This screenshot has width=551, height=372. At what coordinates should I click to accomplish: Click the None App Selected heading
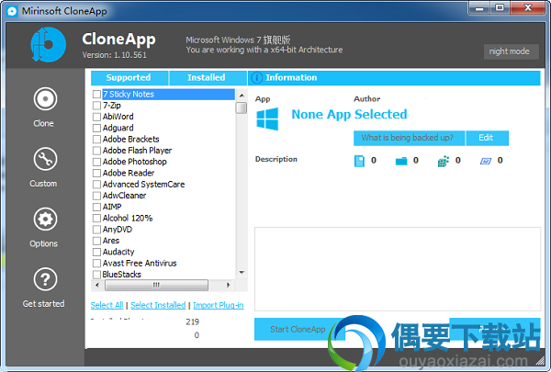(349, 115)
